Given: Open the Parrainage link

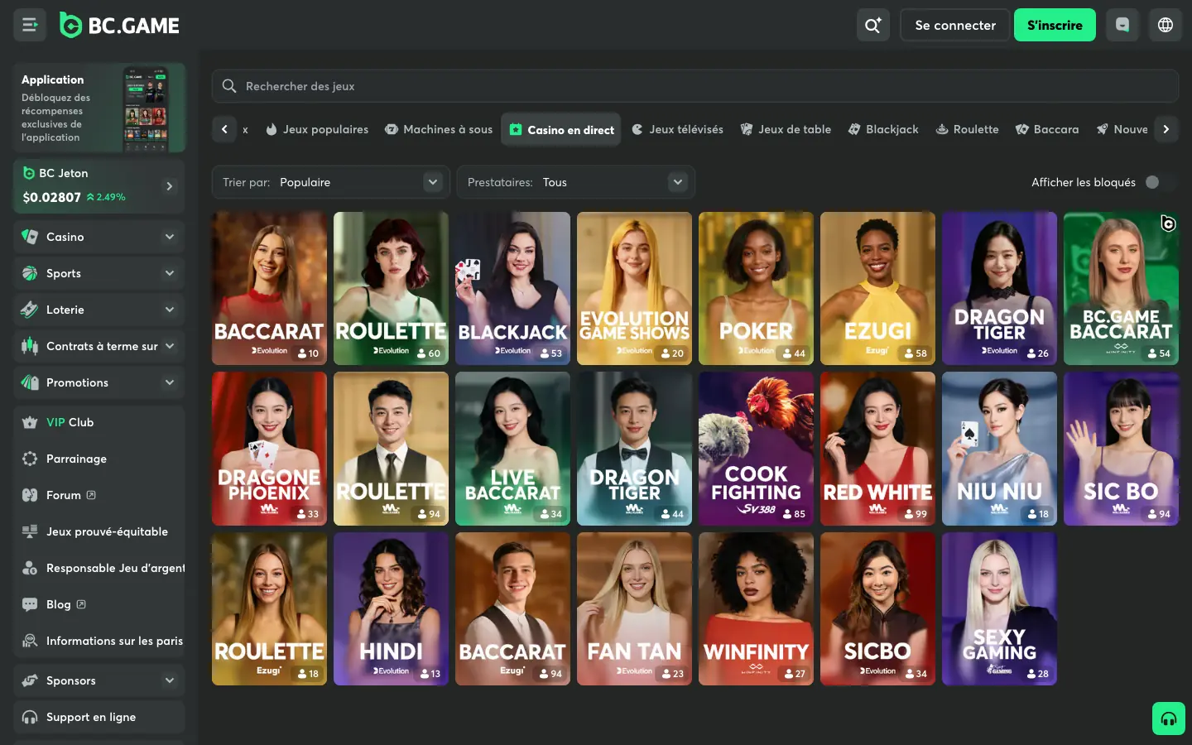Looking at the screenshot, I should click(99, 459).
